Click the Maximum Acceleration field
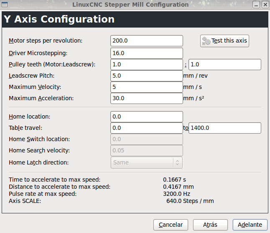 coord(147,98)
